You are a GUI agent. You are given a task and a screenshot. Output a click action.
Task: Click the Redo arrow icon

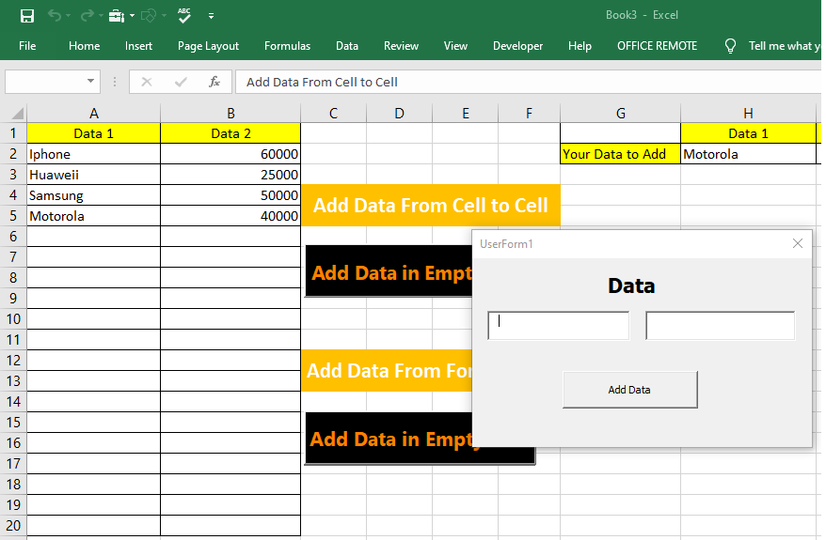coord(87,15)
